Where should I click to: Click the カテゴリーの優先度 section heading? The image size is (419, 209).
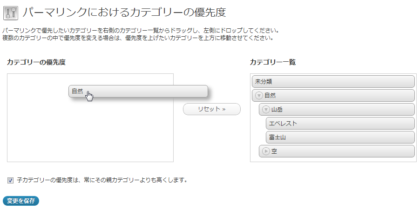coord(36,62)
